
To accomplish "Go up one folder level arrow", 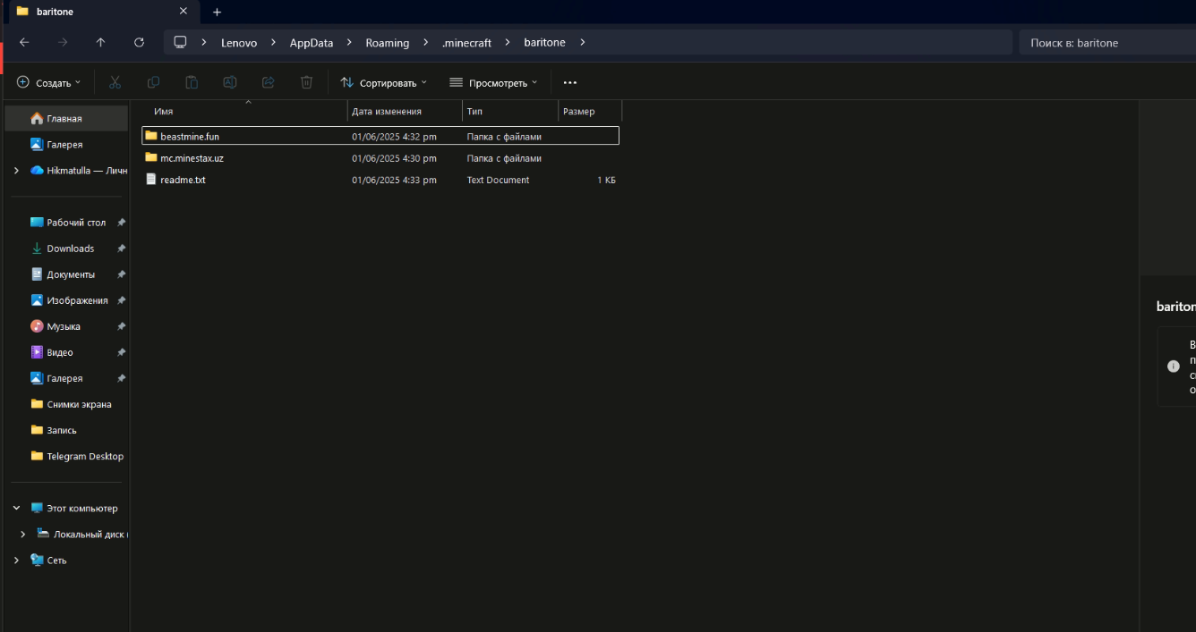I will 100,42.
